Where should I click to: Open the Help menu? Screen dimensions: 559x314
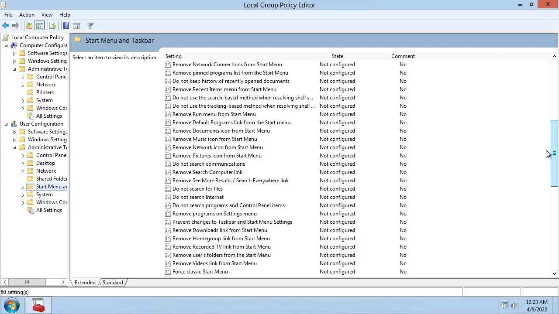pos(65,15)
